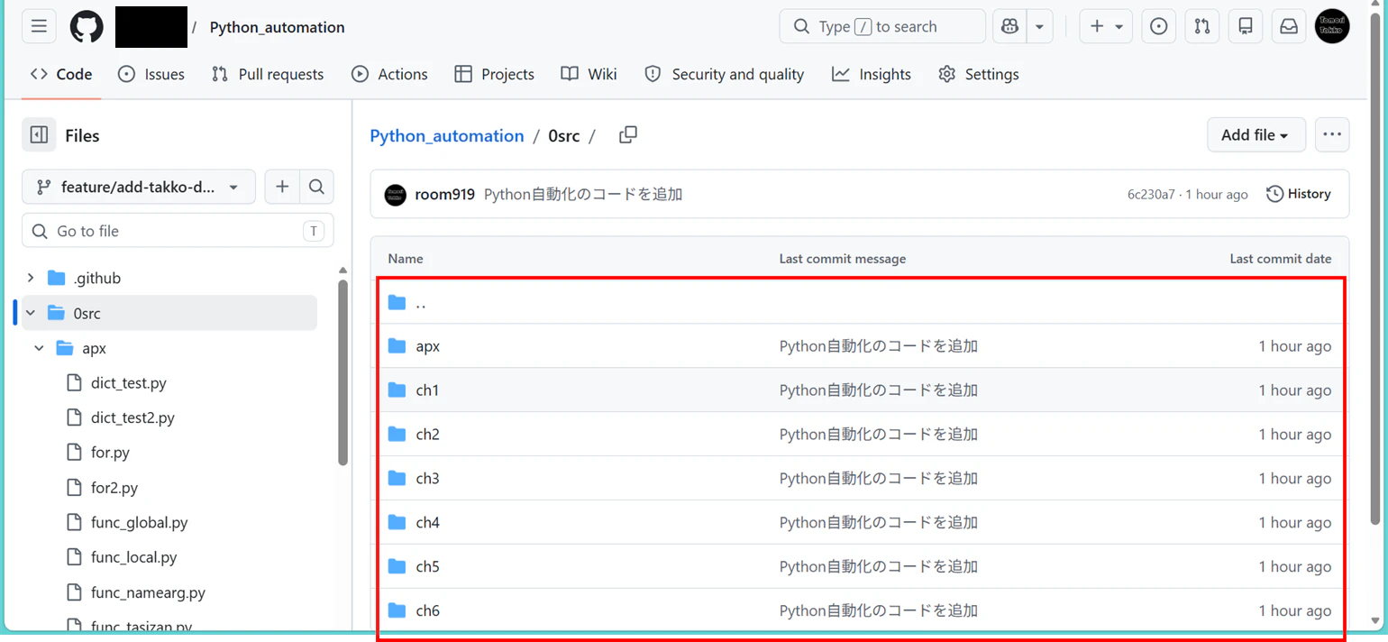Open the ch2 folder

428,435
